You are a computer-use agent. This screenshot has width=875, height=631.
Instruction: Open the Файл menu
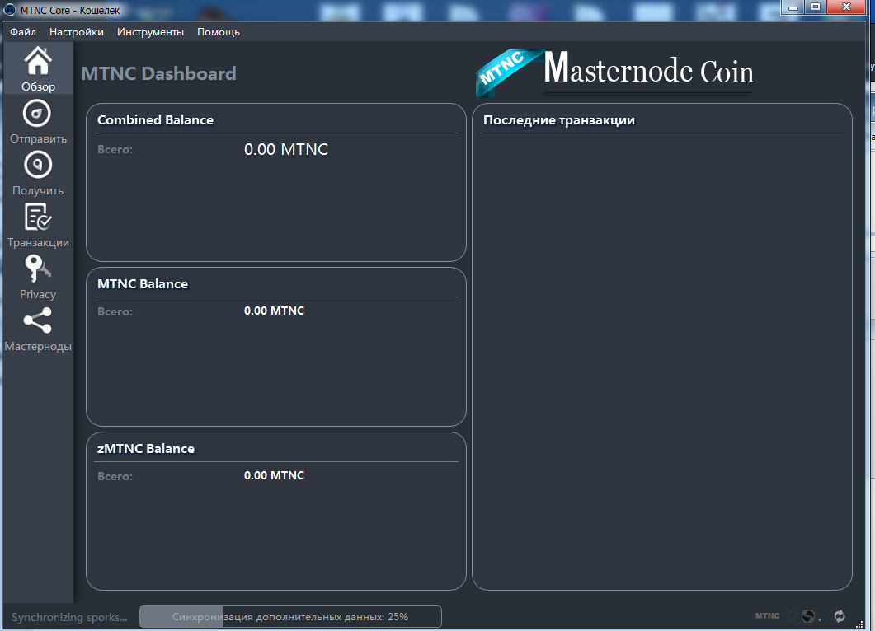click(23, 32)
